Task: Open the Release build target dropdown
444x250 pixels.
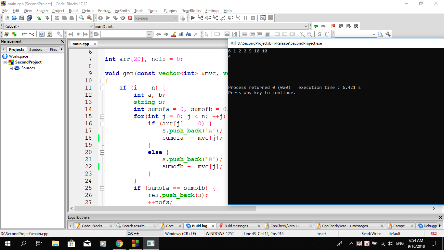Action: click(176, 18)
